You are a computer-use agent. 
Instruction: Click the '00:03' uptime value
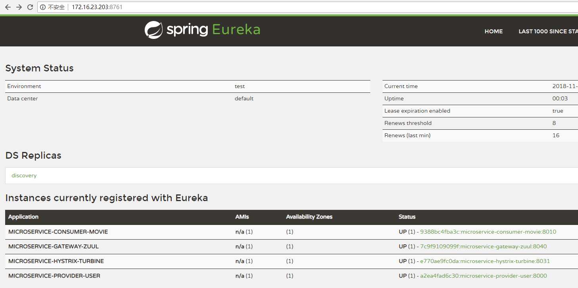(x=560, y=98)
